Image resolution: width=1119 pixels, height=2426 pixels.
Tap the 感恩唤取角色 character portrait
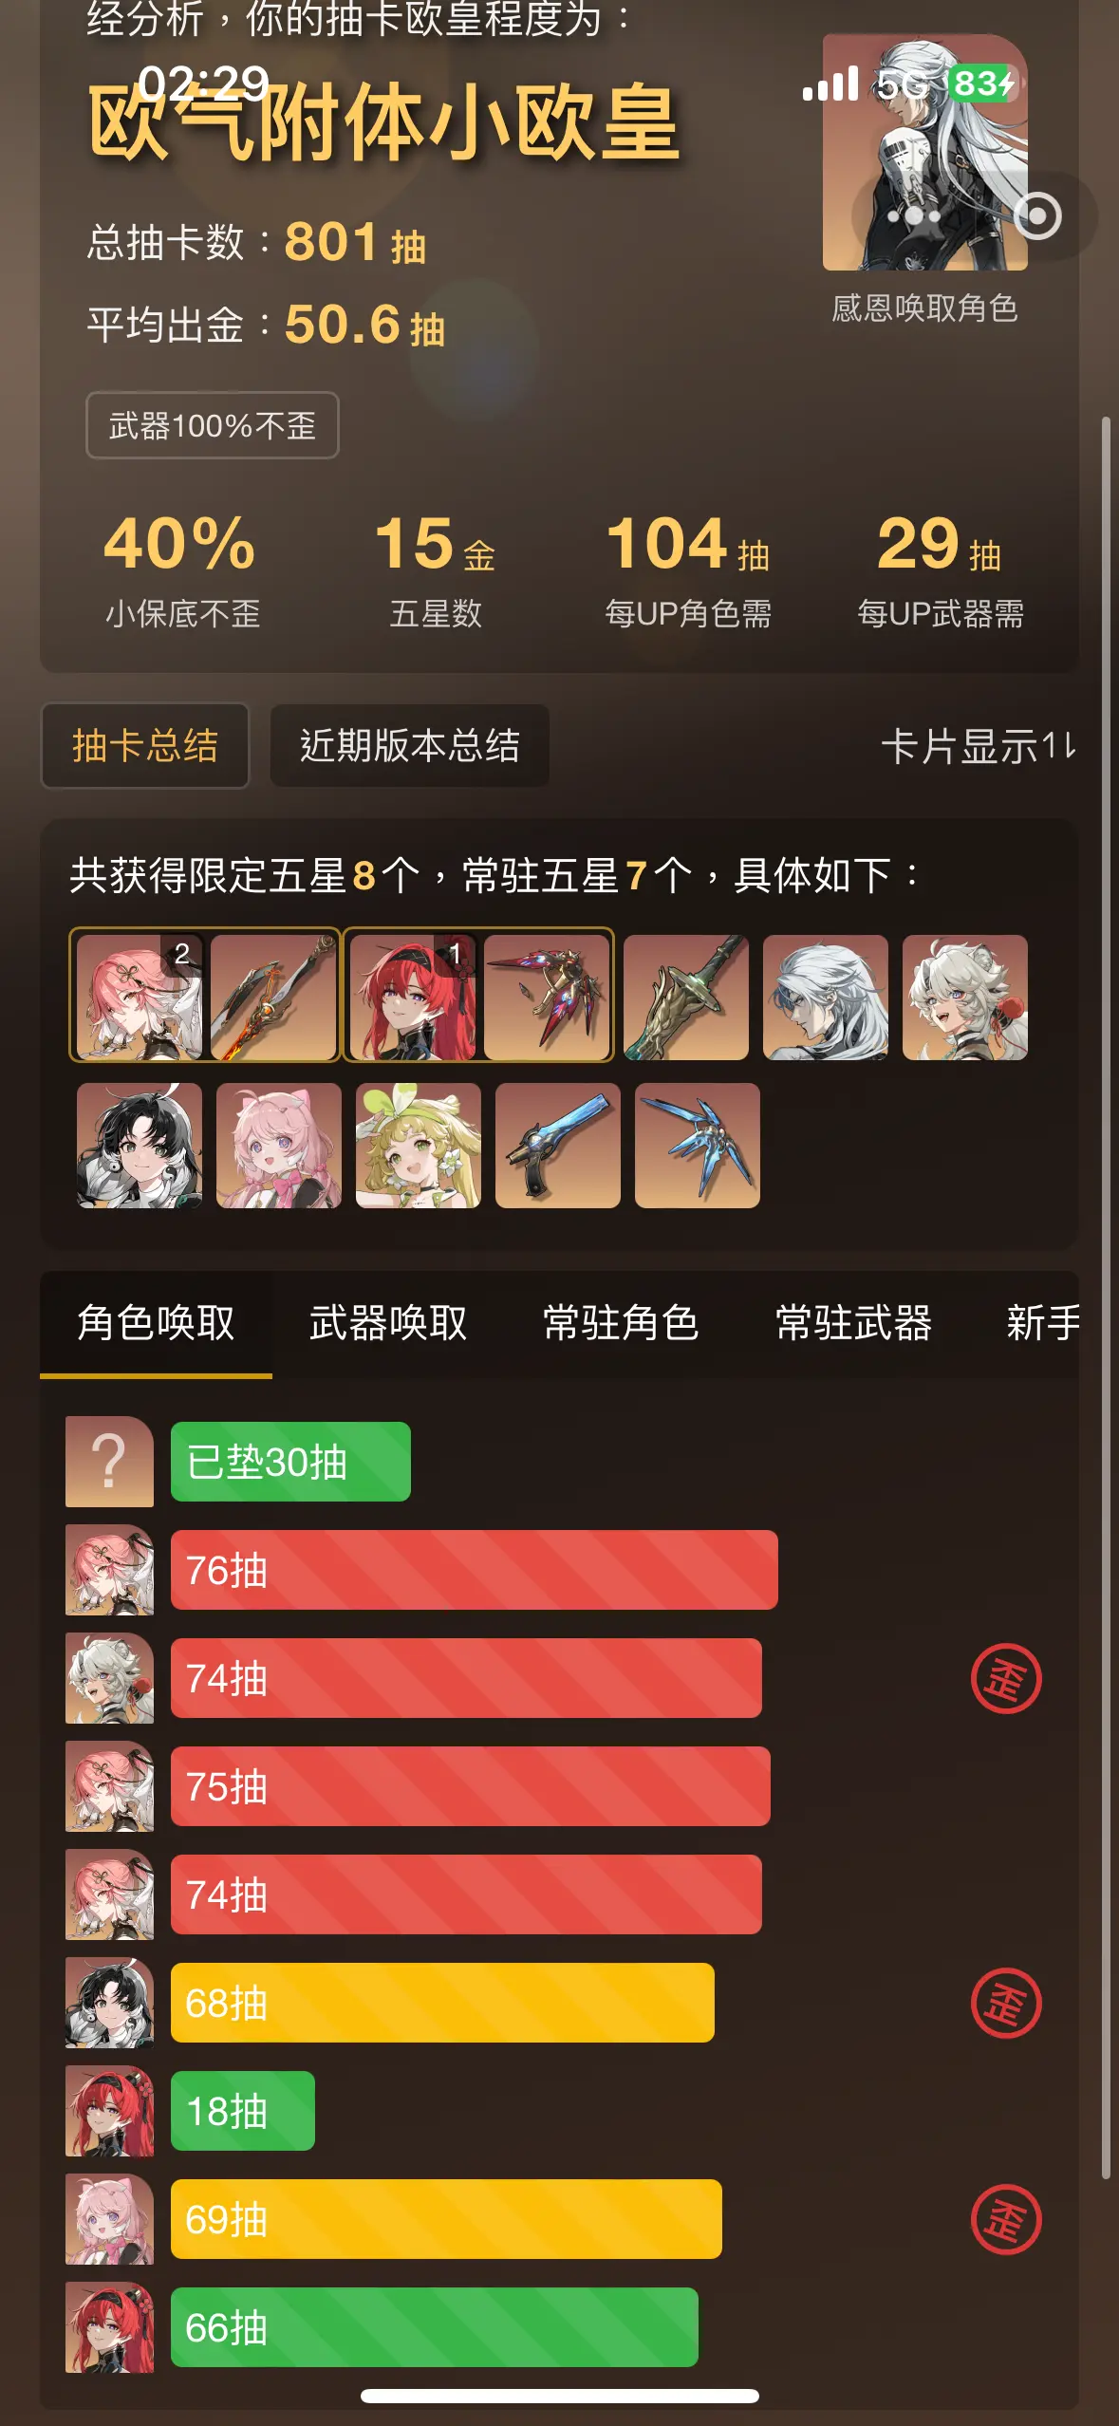(x=925, y=153)
